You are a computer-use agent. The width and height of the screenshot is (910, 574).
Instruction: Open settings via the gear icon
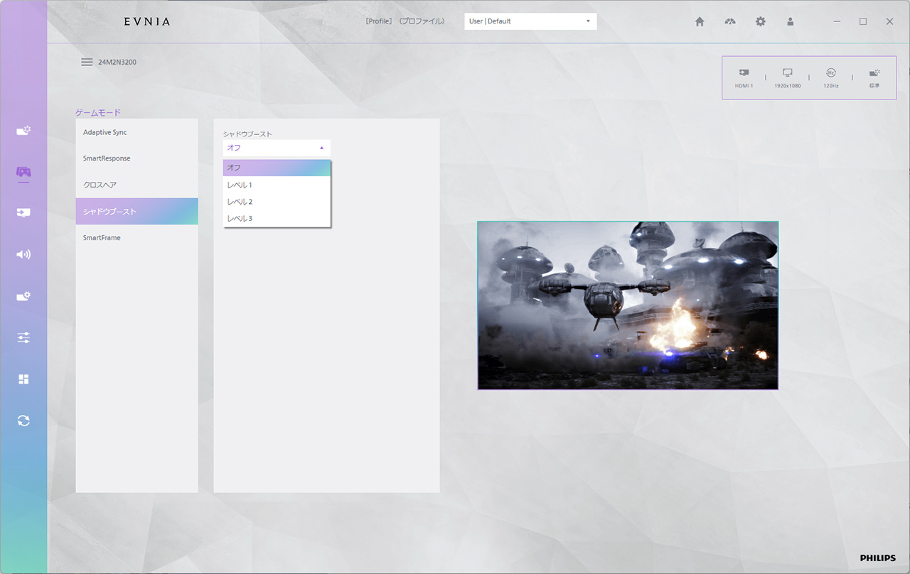760,21
